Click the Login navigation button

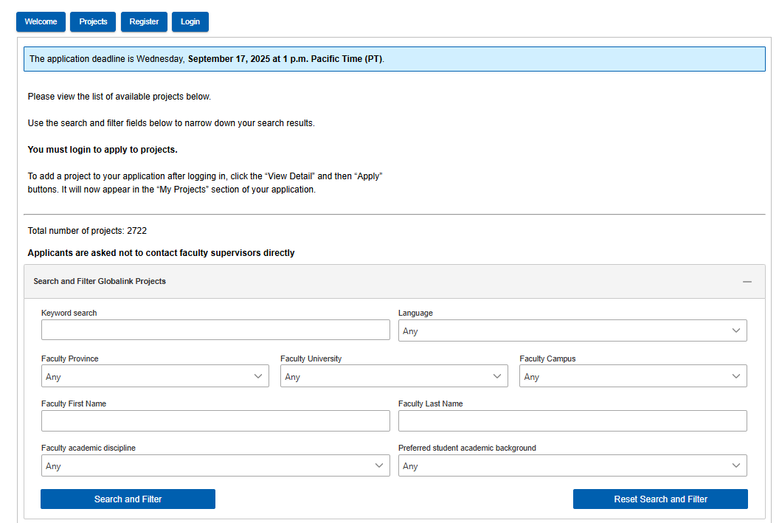tap(190, 22)
